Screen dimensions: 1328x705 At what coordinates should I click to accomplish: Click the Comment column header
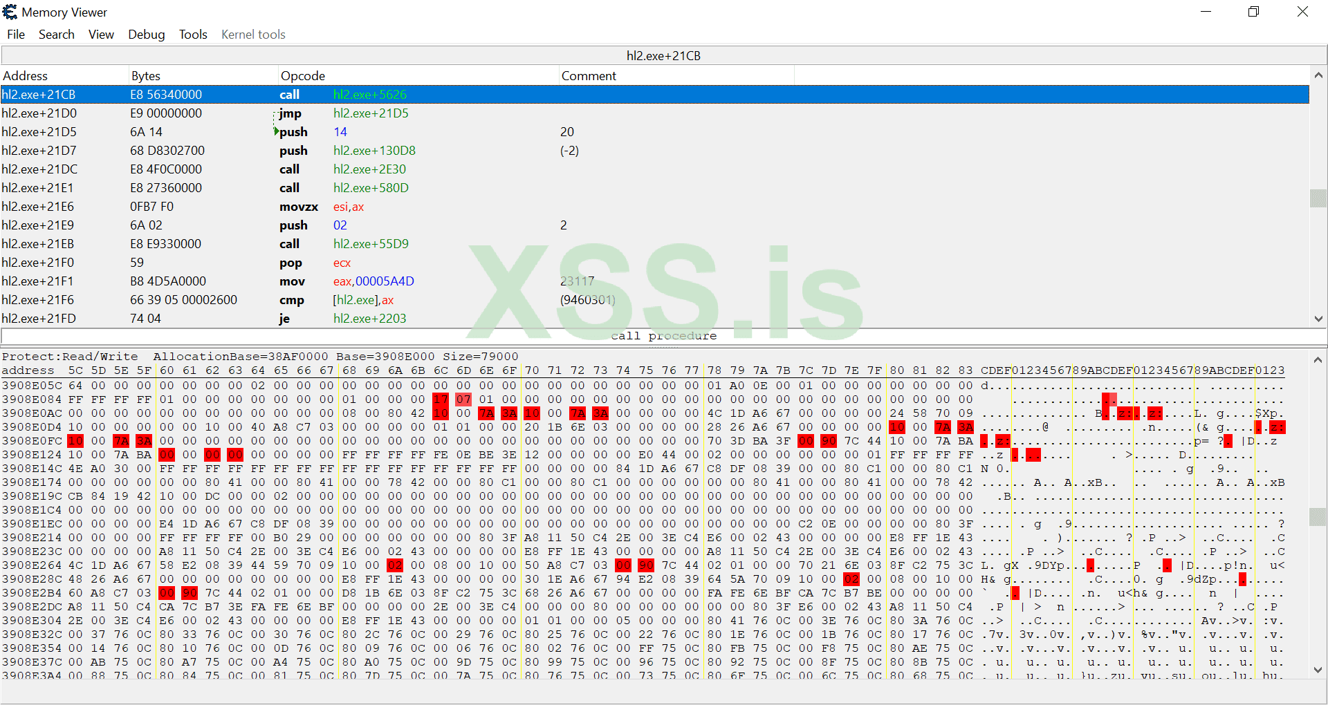pyautogui.click(x=676, y=75)
